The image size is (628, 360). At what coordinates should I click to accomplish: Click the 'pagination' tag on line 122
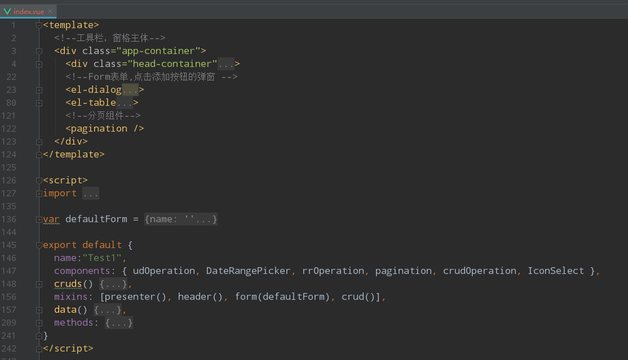(x=99, y=129)
